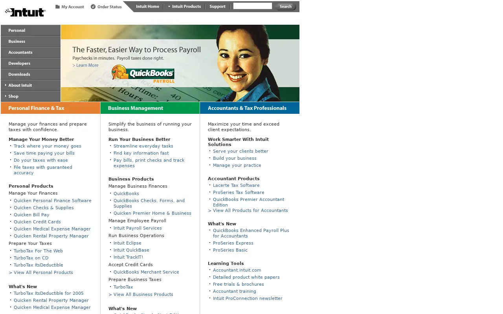Image resolution: width=503 pixels, height=314 pixels.
Task: Open Business Management header
Action: 150,108
